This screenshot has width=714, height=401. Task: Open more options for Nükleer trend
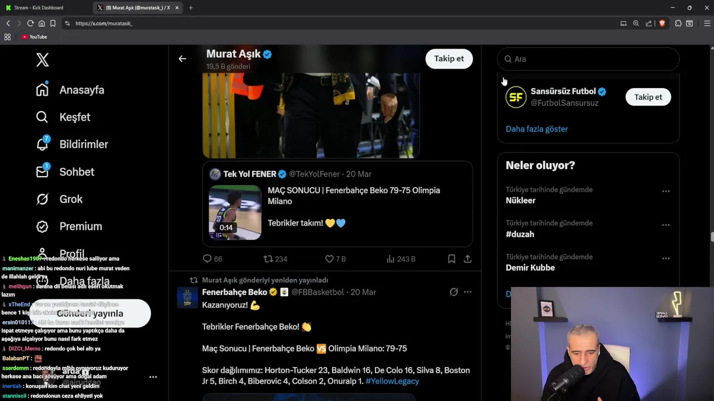665,191
